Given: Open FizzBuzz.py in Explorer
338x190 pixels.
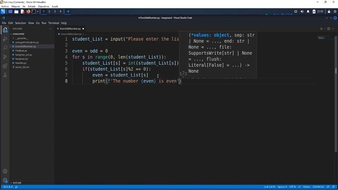Looking at the screenshot, I should (21, 51).
